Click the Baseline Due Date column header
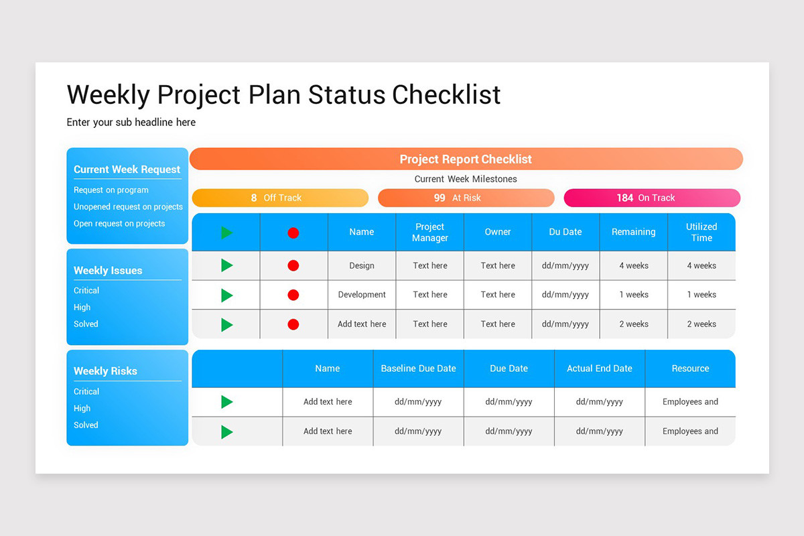 click(418, 368)
